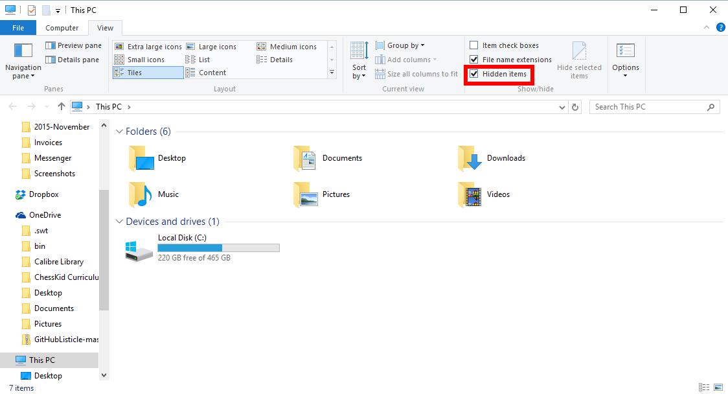This screenshot has height=394, width=728.
Task: Open OneDrive from the sidebar
Action: coord(45,214)
